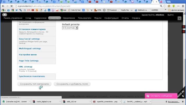186x105 pixels.
Task: Open the Бурбо Лю bookmark
Action: (x=124, y=10)
